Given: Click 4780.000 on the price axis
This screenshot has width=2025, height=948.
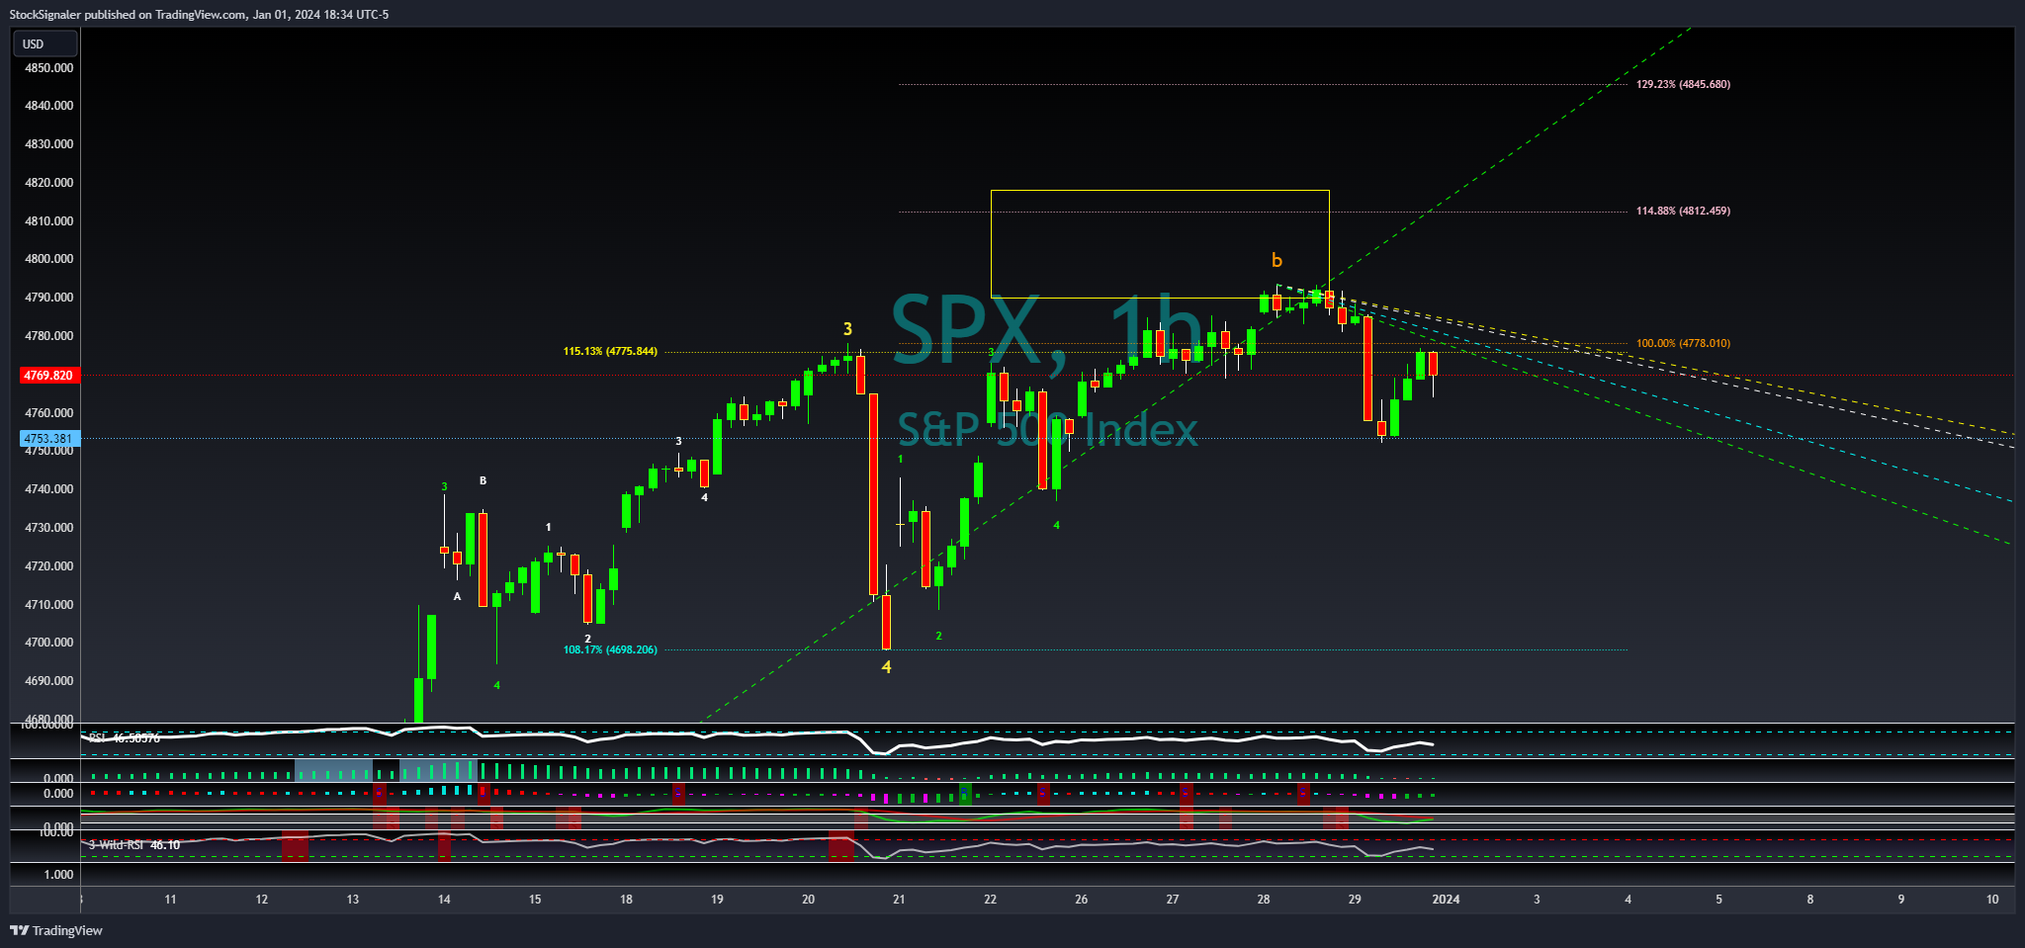Looking at the screenshot, I should 48,336.
